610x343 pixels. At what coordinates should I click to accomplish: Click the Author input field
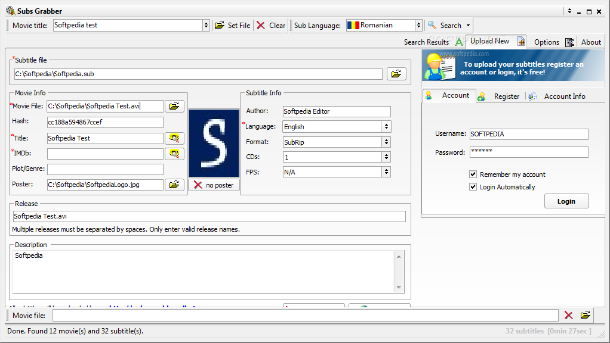[x=337, y=111]
